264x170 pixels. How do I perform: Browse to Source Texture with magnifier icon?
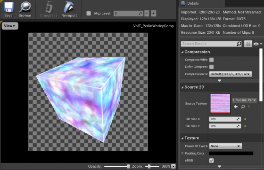[243, 107]
